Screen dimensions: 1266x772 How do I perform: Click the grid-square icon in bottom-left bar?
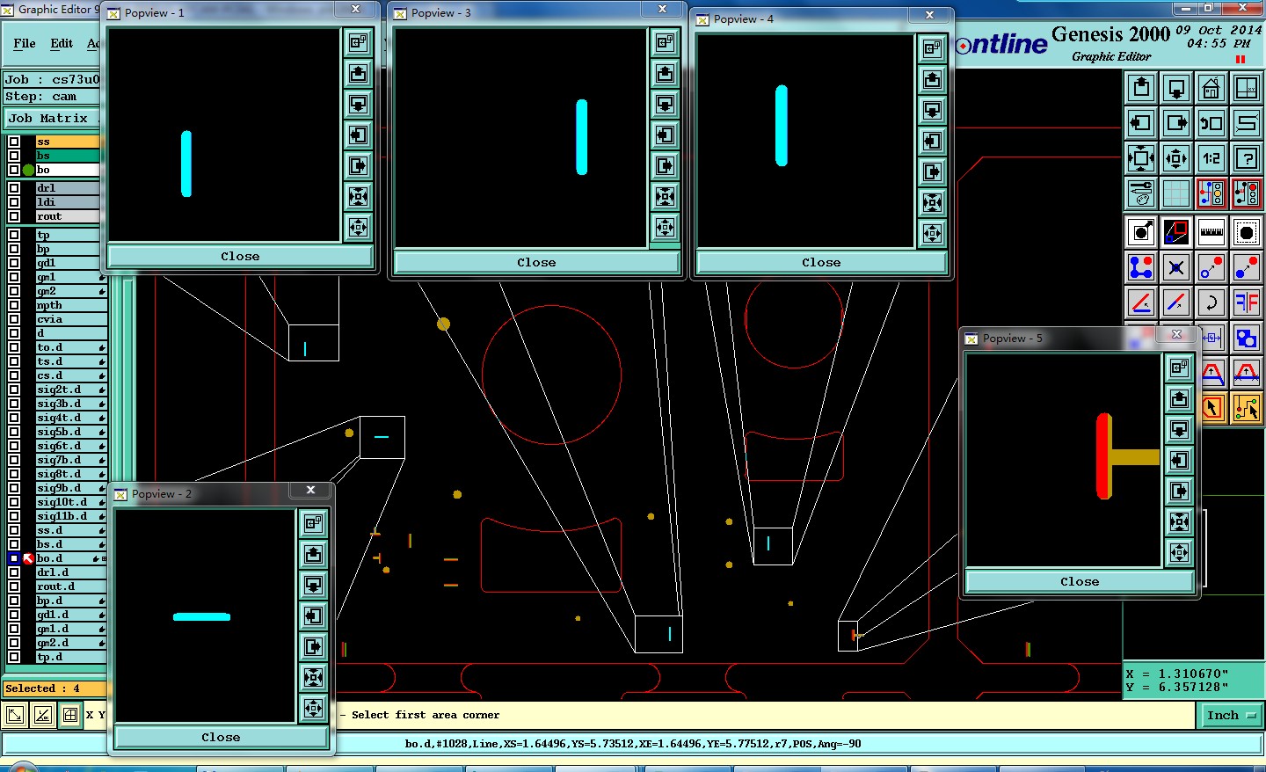coord(70,715)
